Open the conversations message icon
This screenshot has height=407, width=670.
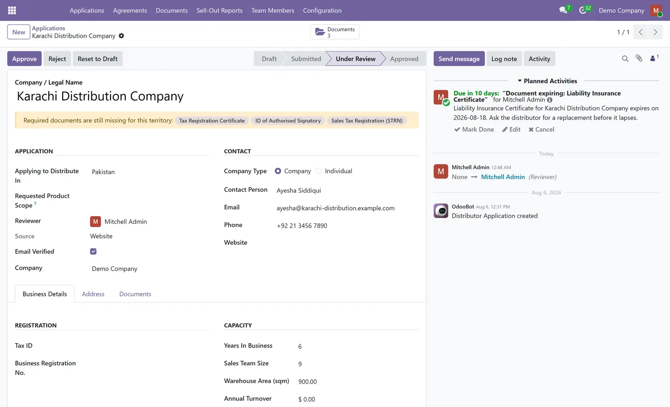coord(563,10)
